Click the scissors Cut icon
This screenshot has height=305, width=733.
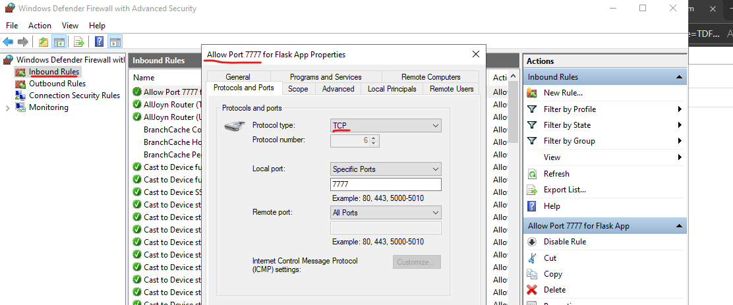532,258
